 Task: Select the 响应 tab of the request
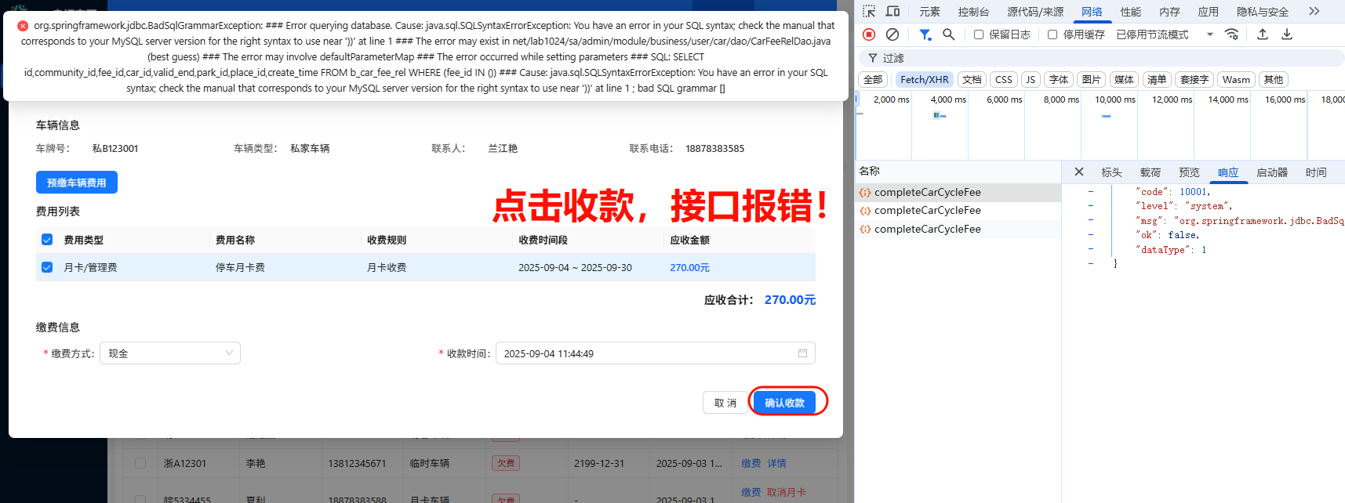pyautogui.click(x=1228, y=172)
